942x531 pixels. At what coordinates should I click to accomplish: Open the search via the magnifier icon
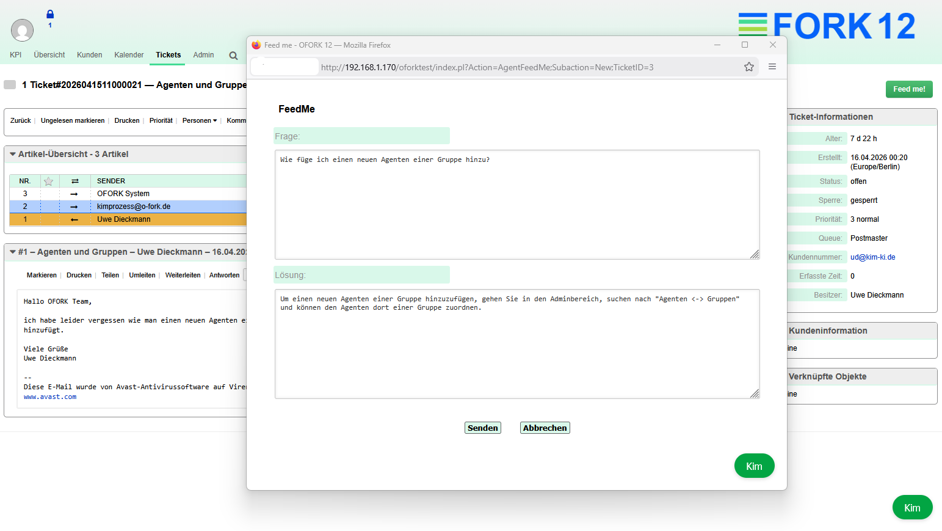tap(233, 55)
